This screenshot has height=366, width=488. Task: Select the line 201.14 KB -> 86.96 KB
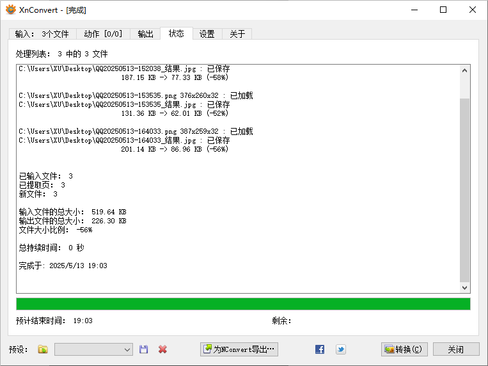click(175, 149)
